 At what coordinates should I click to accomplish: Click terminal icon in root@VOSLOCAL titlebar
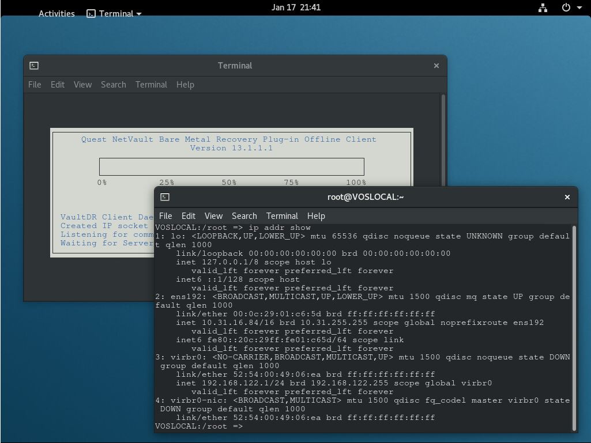tap(165, 197)
